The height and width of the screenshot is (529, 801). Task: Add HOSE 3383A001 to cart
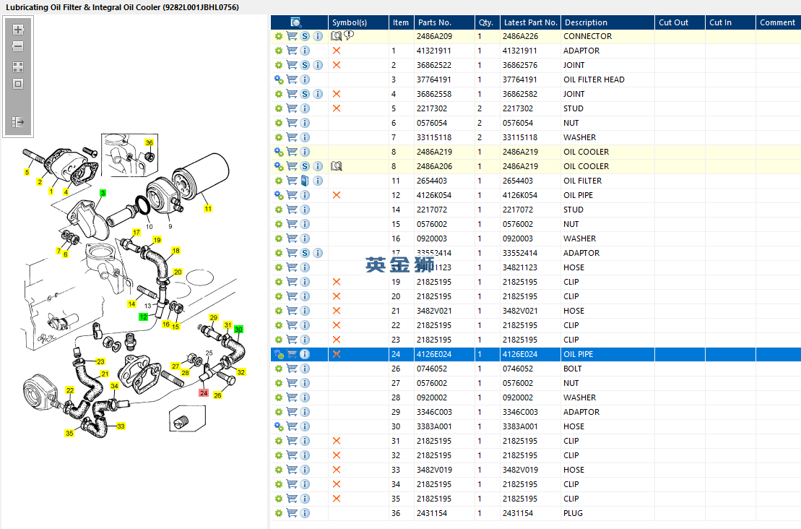pyautogui.click(x=292, y=426)
